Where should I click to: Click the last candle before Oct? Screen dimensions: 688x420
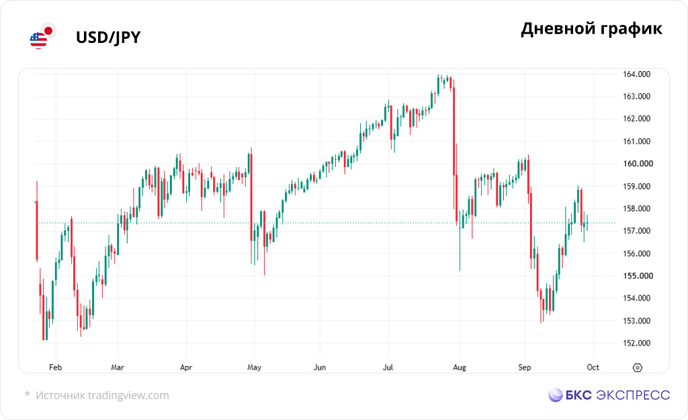tap(587, 223)
